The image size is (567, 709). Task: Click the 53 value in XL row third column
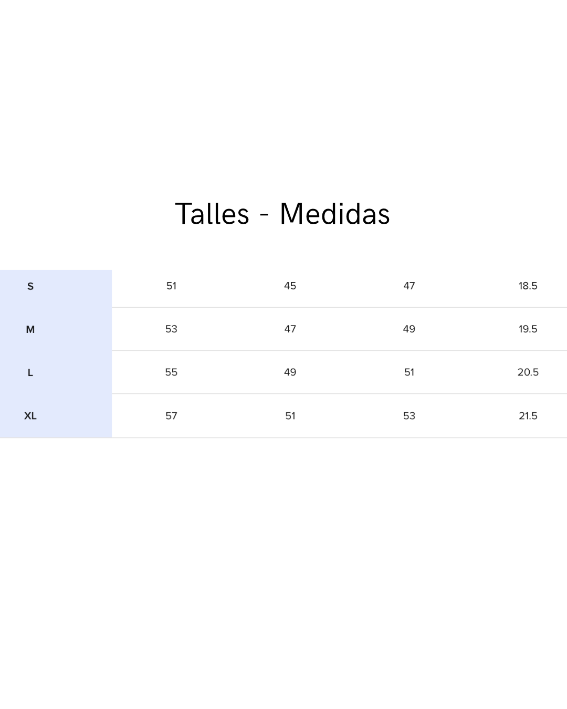[x=409, y=415]
